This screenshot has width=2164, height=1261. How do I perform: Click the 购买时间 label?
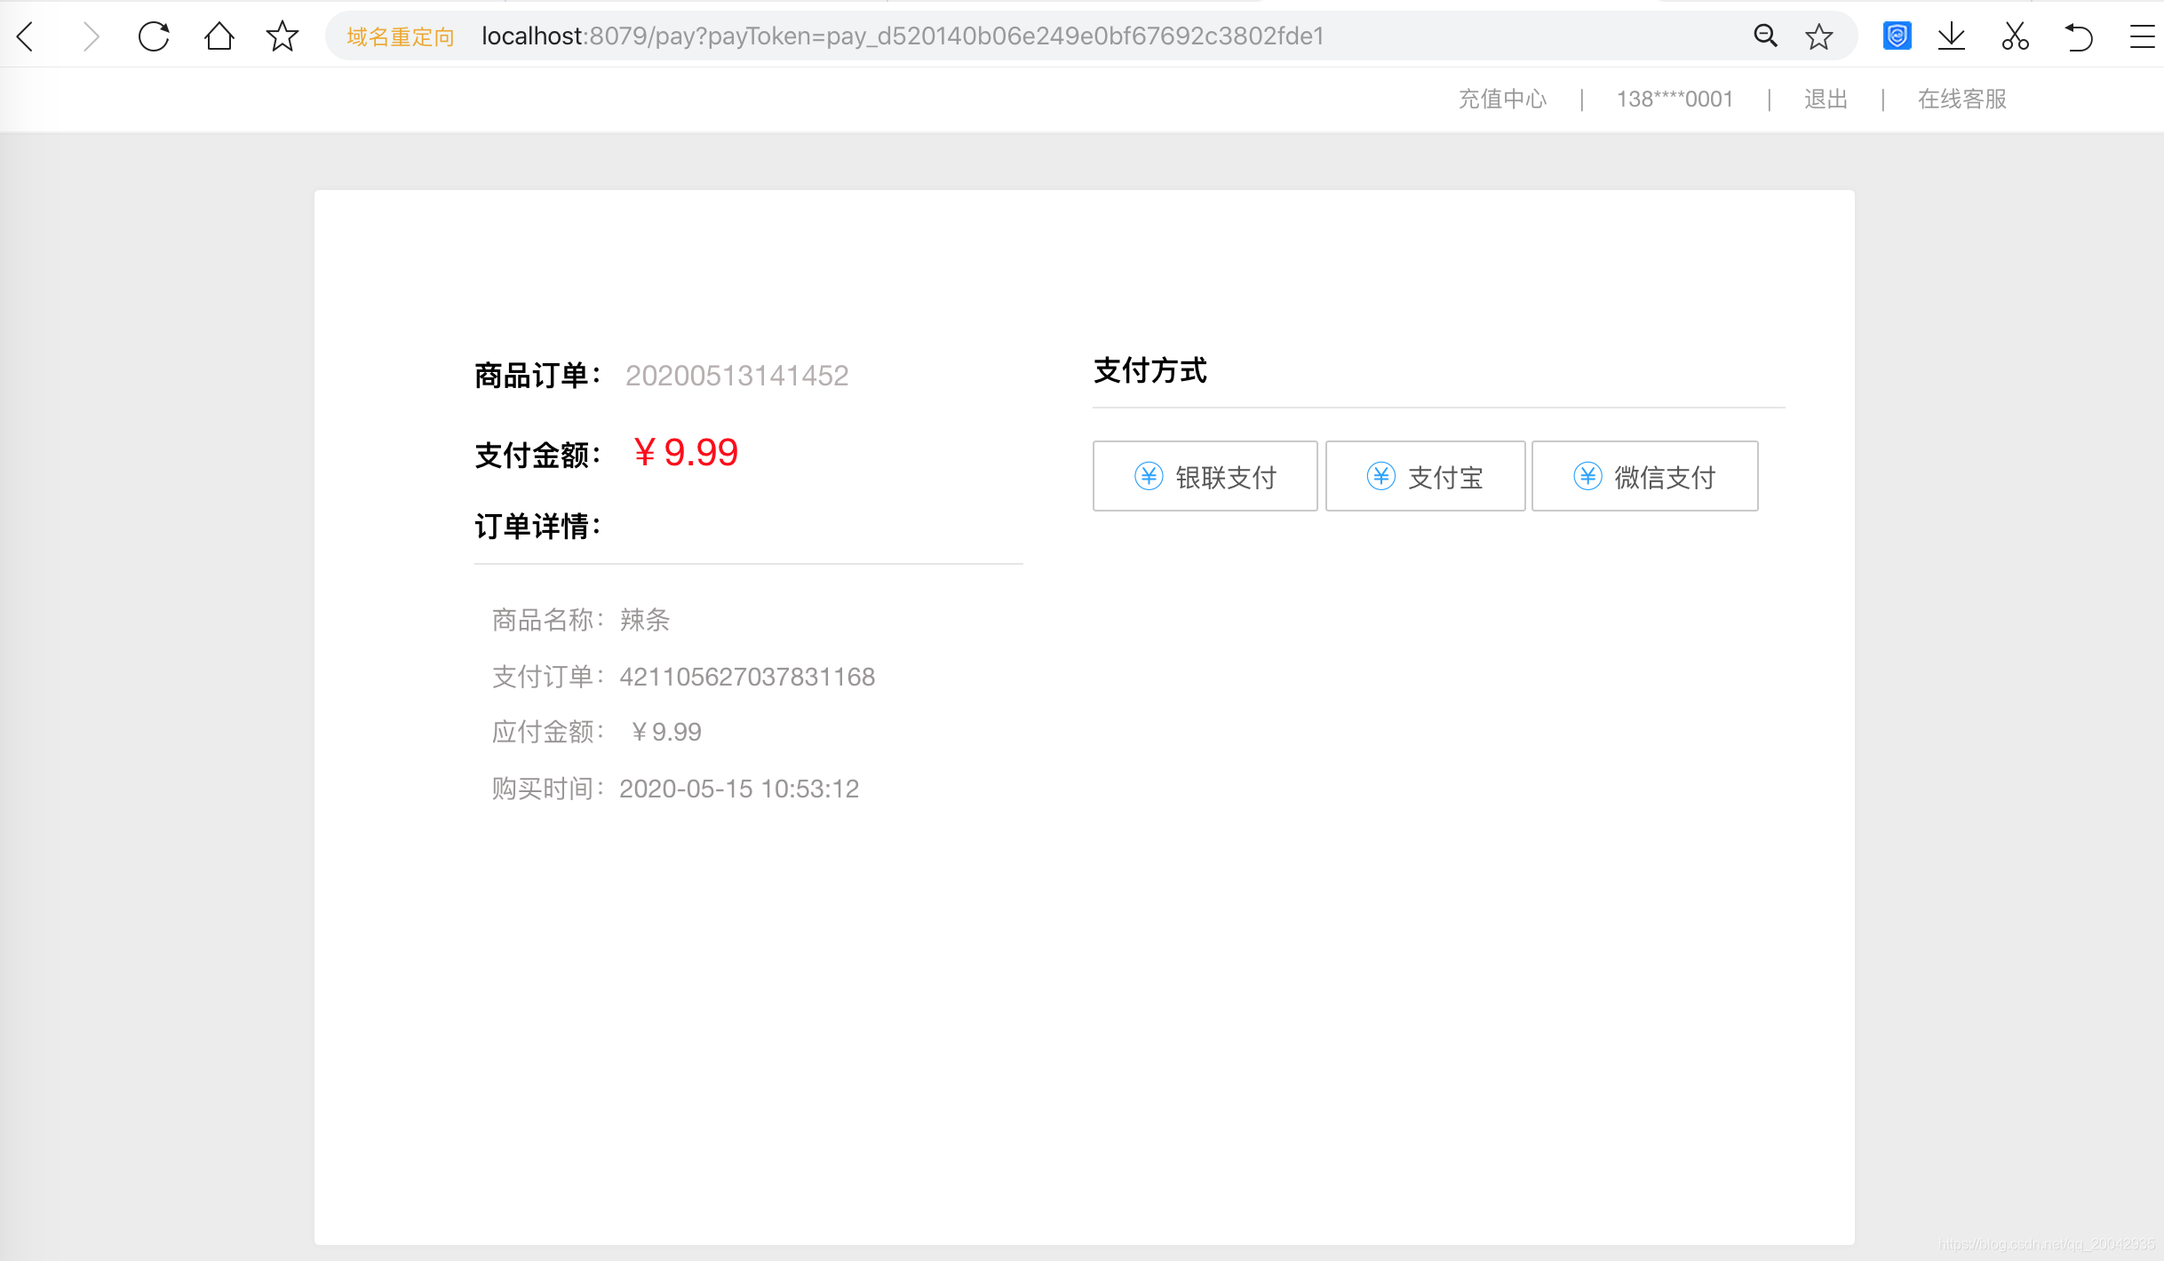(x=549, y=789)
